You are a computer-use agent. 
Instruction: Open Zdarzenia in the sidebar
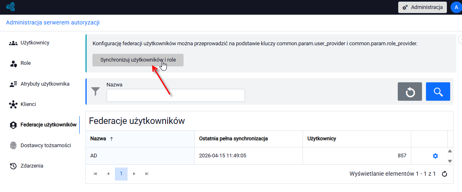[x=32, y=166]
